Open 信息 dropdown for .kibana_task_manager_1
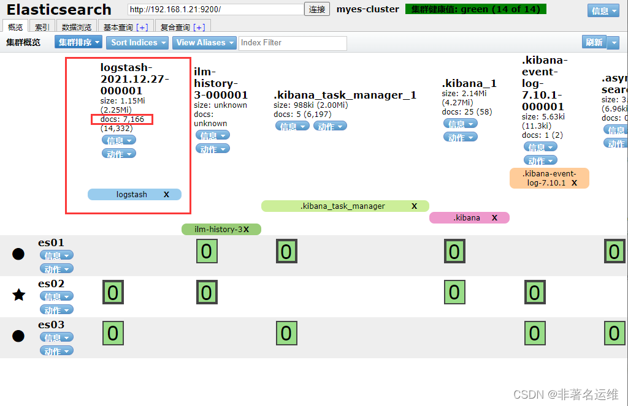Image resolution: width=628 pixels, height=406 pixels. 293,126
